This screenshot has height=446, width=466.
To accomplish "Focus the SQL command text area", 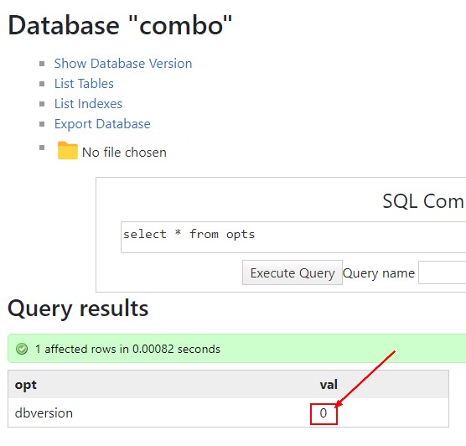I will pos(293,237).
